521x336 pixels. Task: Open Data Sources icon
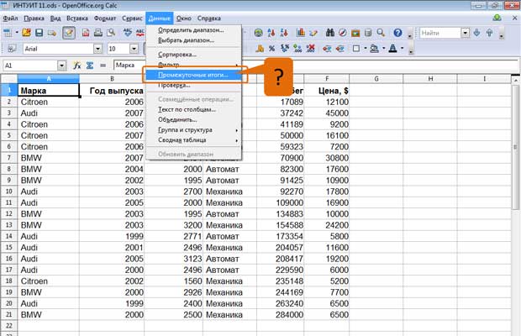click(x=368, y=33)
